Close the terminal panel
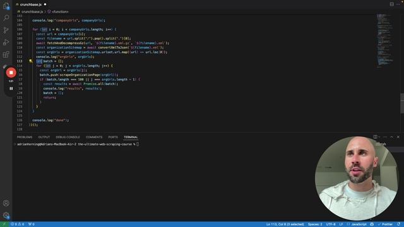Screen dimensions: 404x227 pos(398,137)
